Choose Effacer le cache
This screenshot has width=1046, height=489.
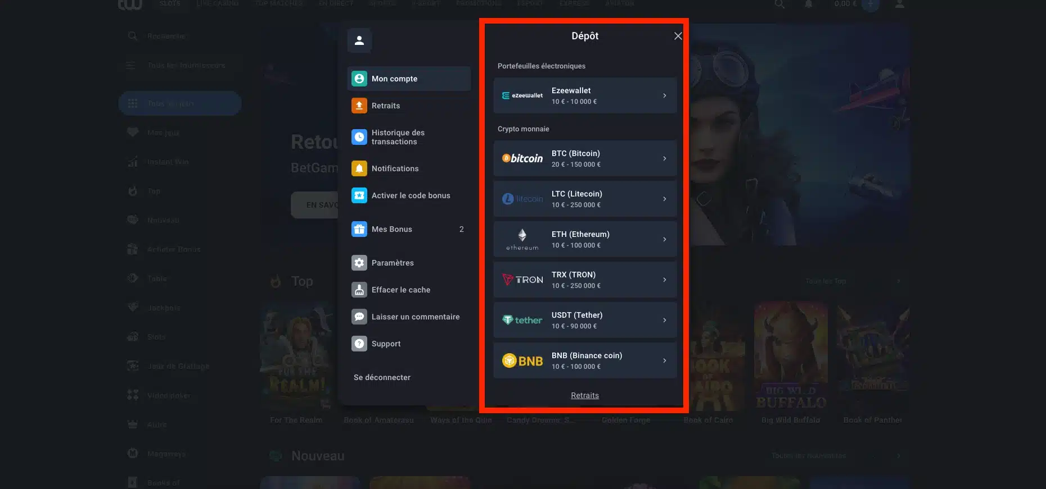click(x=409, y=290)
